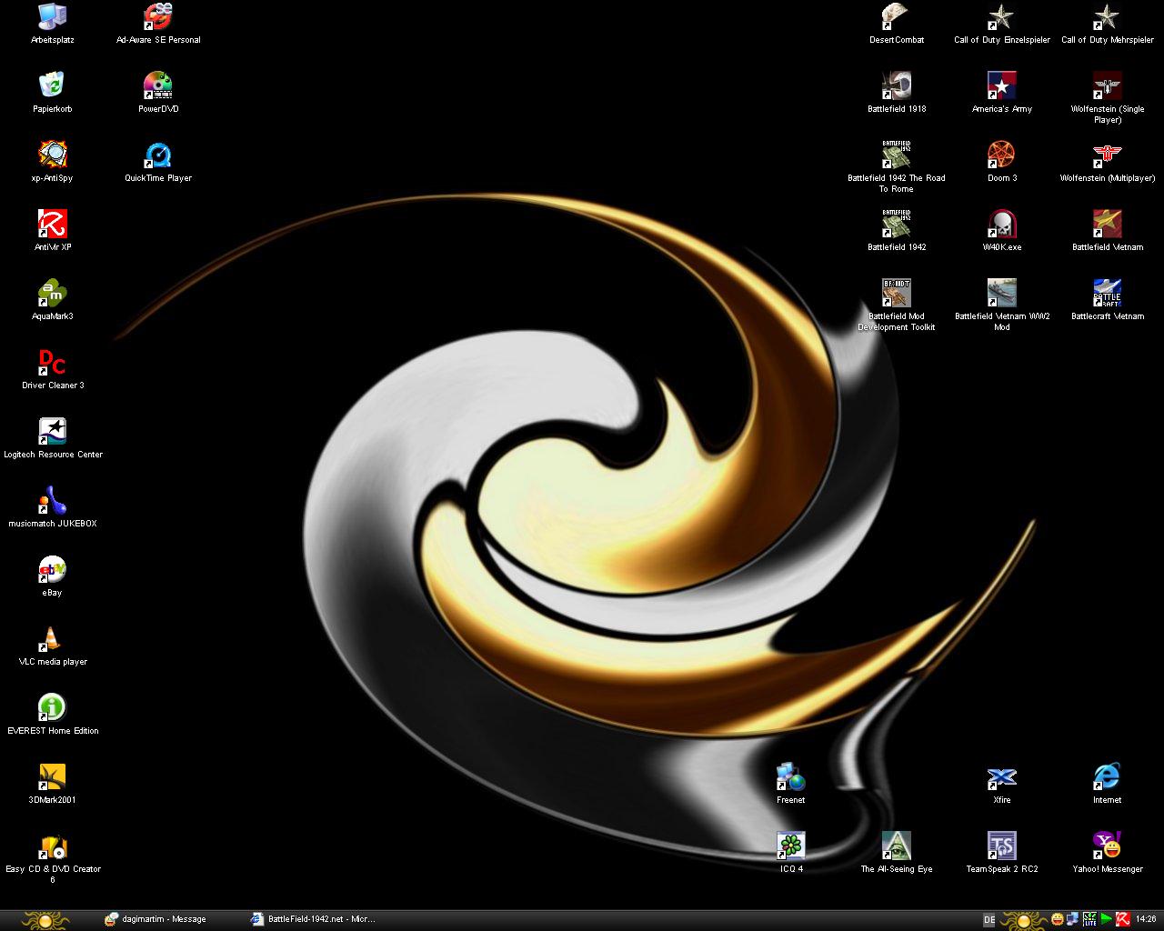Click the America's Army icon
The height and width of the screenshot is (931, 1164).
(x=1001, y=87)
